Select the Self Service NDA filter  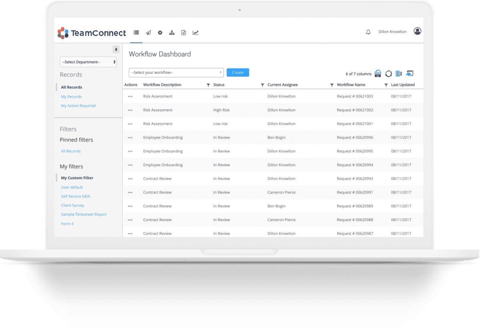point(76,196)
